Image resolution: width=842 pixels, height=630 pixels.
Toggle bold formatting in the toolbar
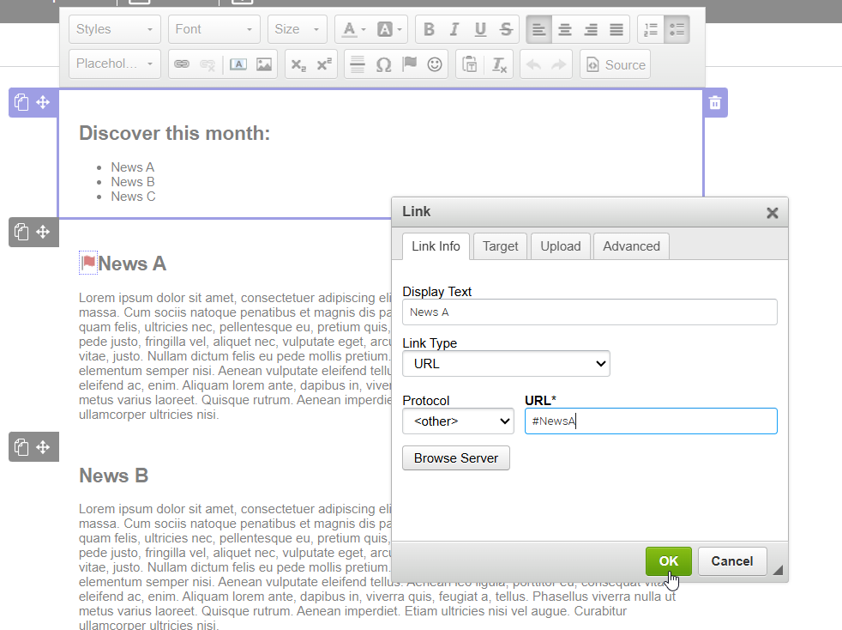click(x=430, y=29)
